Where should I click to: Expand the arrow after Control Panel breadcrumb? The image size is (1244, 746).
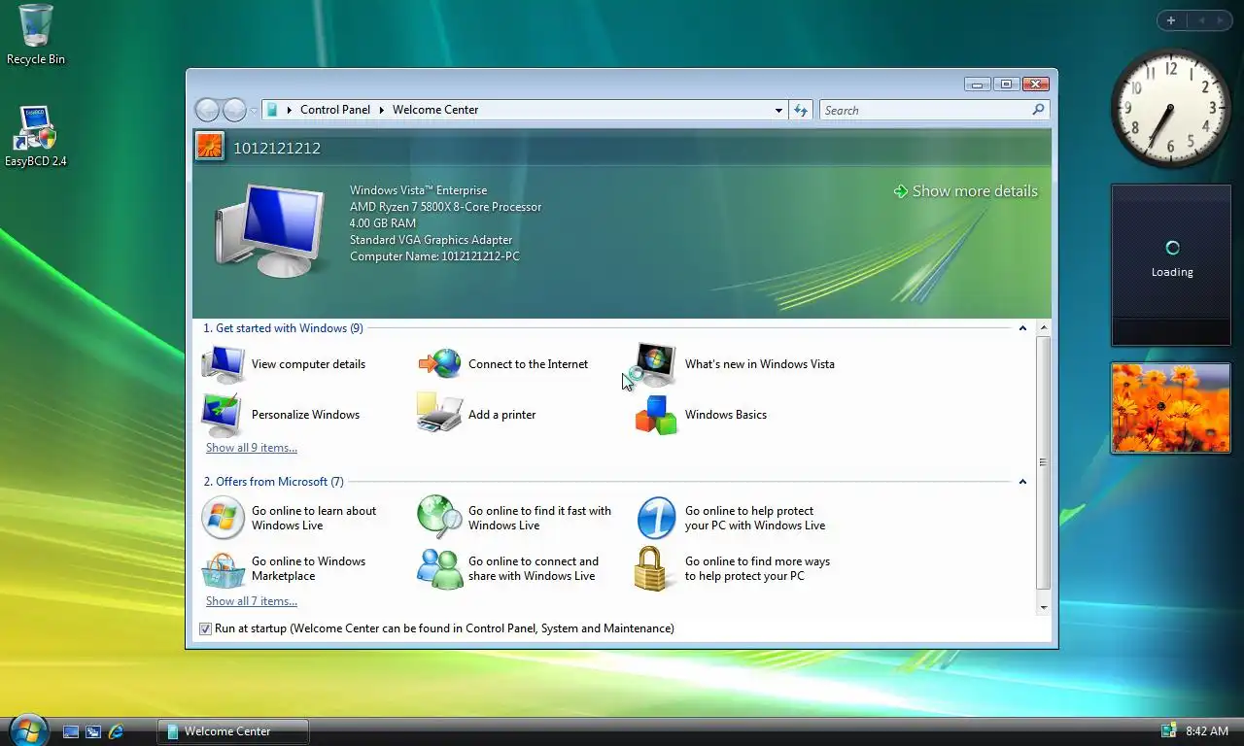point(381,110)
